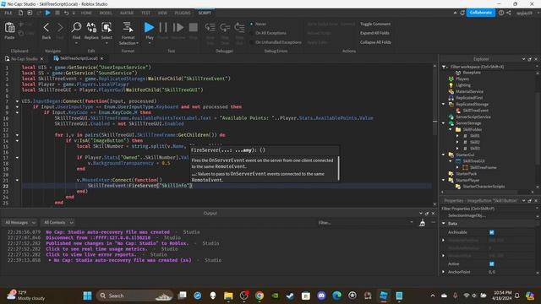Screen dimensions: 541x304
Task: Click the Paste icon in Clipboard group
Action: (x=9, y=28)
